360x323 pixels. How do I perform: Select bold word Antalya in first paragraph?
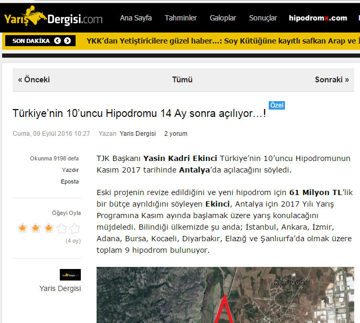pos(195,170)
